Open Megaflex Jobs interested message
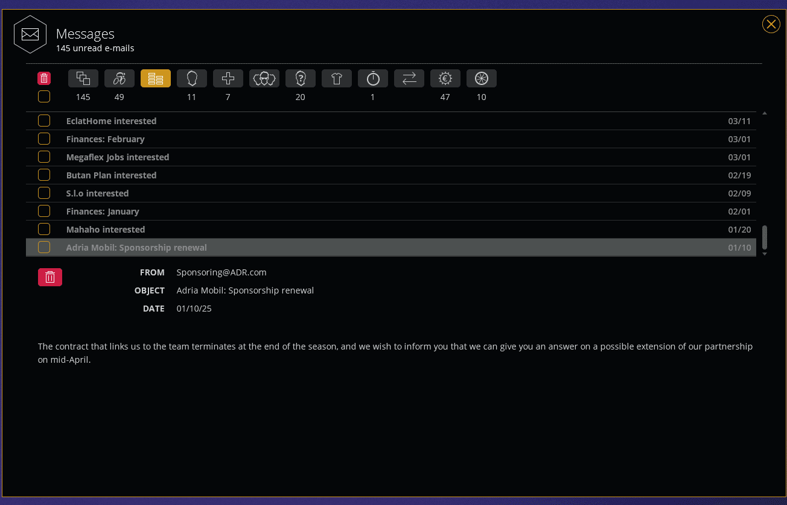The image size is (787, 505). pyautogui.click(x=391, y=157)
